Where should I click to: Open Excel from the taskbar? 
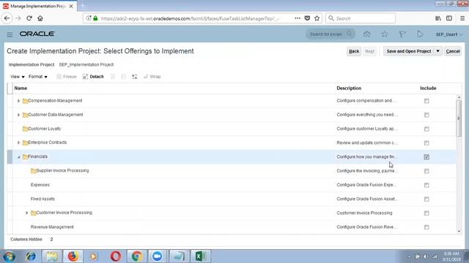[200, 256]
